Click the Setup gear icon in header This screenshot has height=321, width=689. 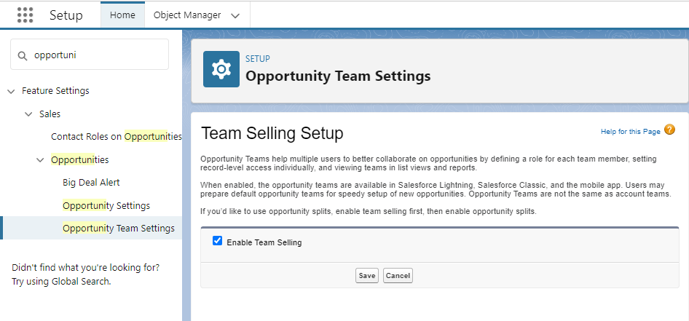(220, 69)
